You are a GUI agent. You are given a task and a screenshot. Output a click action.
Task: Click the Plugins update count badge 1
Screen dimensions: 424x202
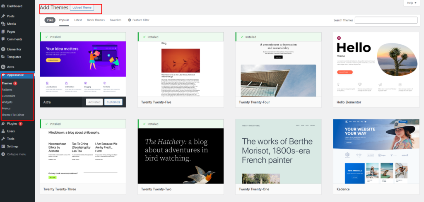(21, 124)
